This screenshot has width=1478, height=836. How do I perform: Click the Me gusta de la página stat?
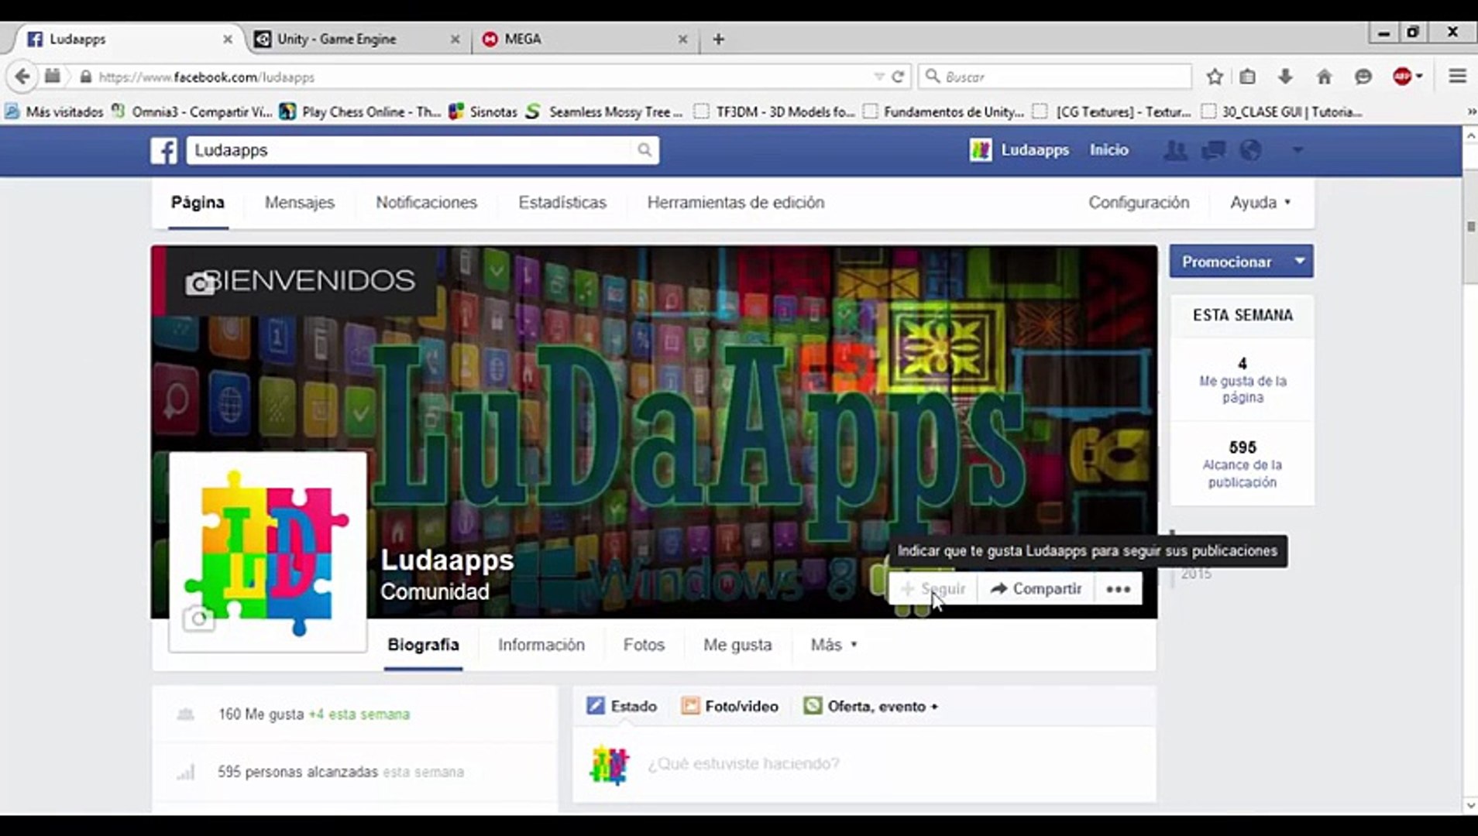point(1243,380)
